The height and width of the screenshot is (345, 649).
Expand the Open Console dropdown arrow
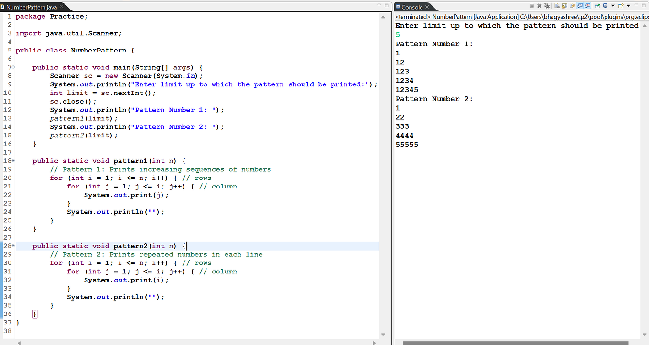(x=628, y=6)
